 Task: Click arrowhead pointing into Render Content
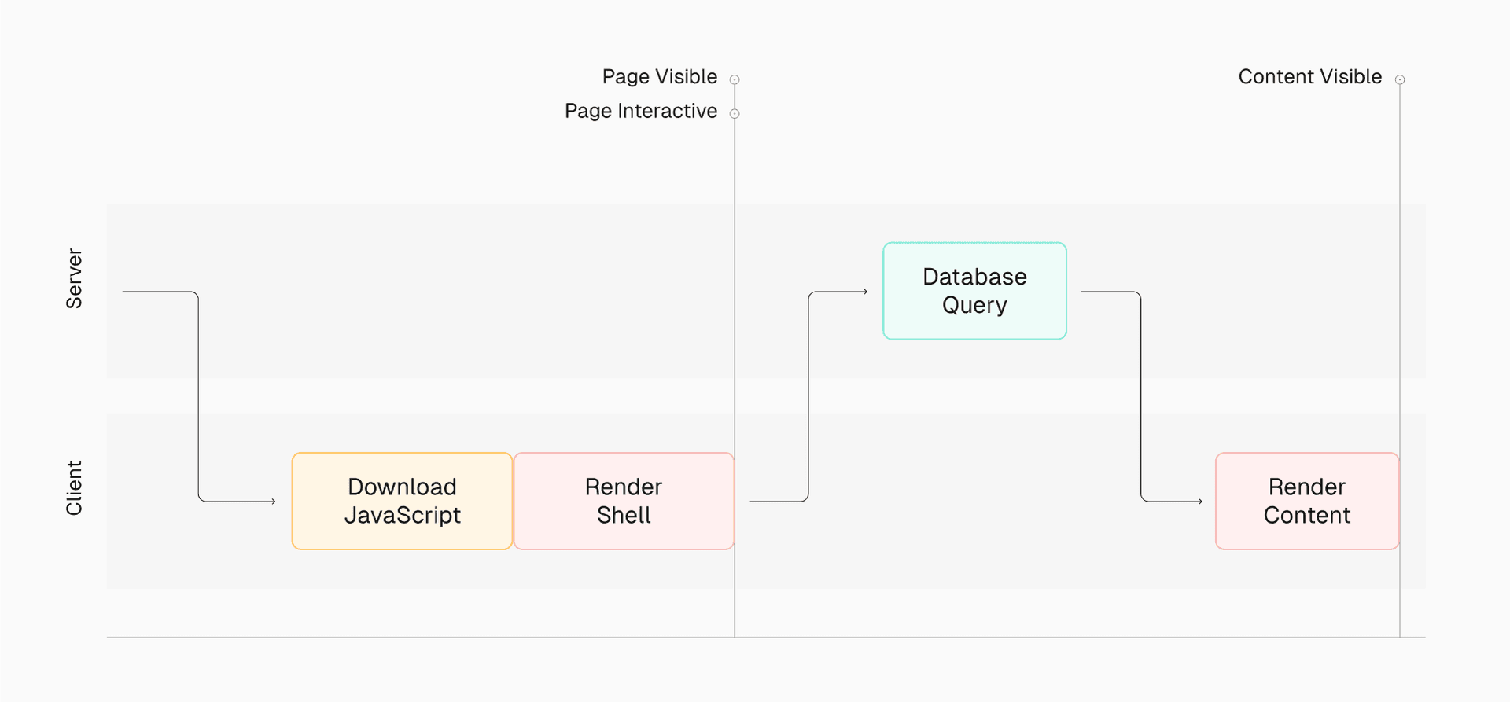point(1199,501)
